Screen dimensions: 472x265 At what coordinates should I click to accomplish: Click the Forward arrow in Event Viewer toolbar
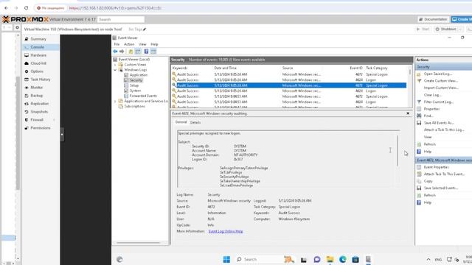(122, 52)
